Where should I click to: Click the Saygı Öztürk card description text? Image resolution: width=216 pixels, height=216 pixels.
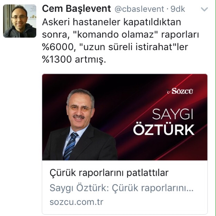(x=122, y=188)
